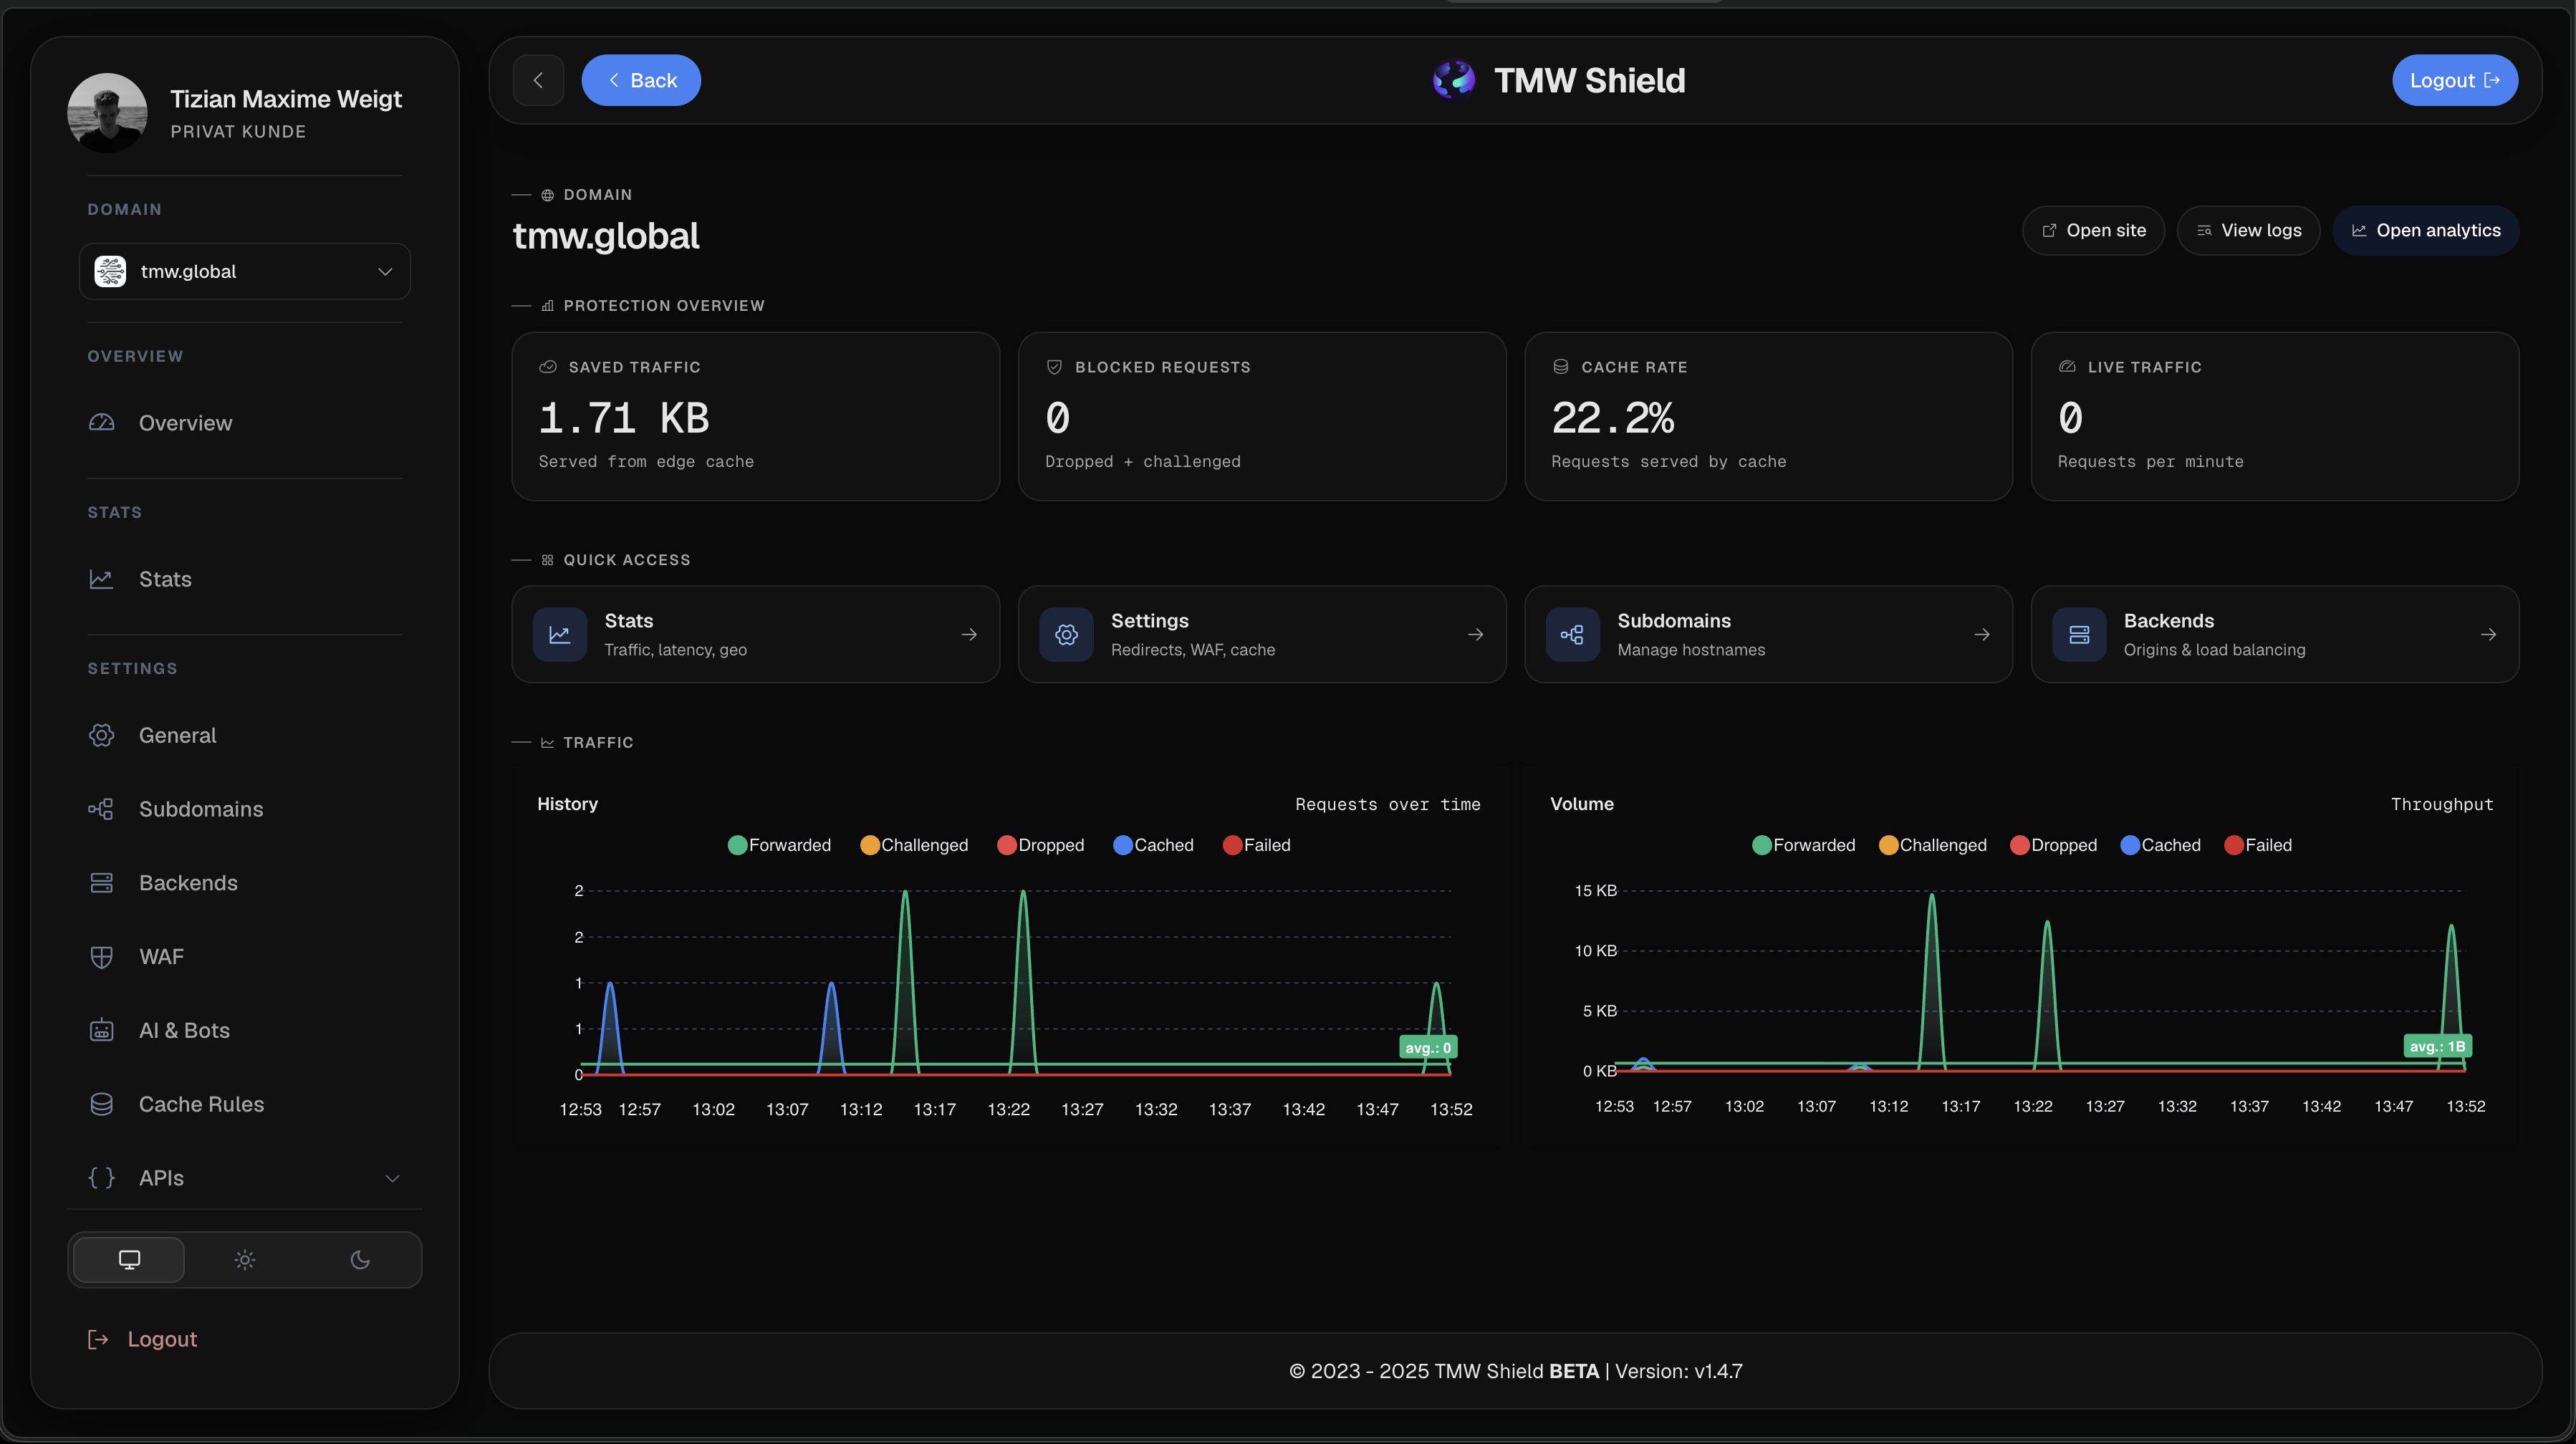Screen dimensions: 2576x1444
Task: Toggle Forwarded series in Volume chart
Action: [1803, 845]
